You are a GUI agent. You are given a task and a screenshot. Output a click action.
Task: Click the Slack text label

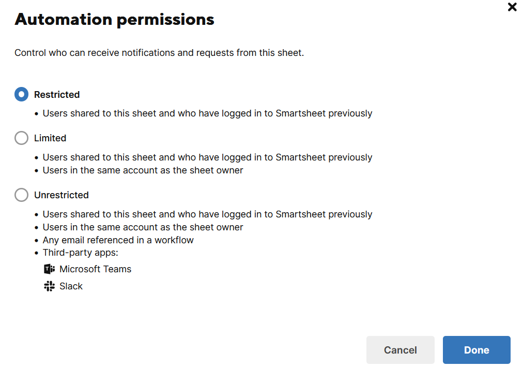[x=71, y=286]
